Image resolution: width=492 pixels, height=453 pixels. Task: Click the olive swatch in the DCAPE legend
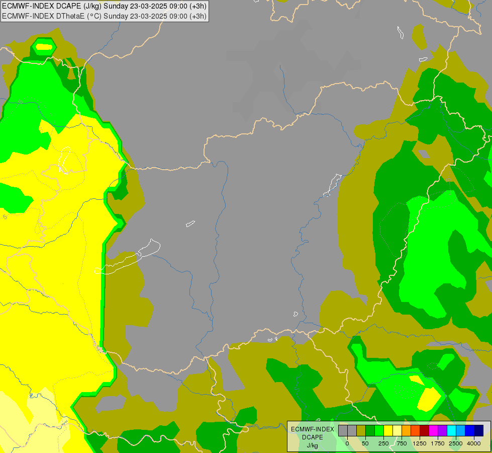(361, 431)
